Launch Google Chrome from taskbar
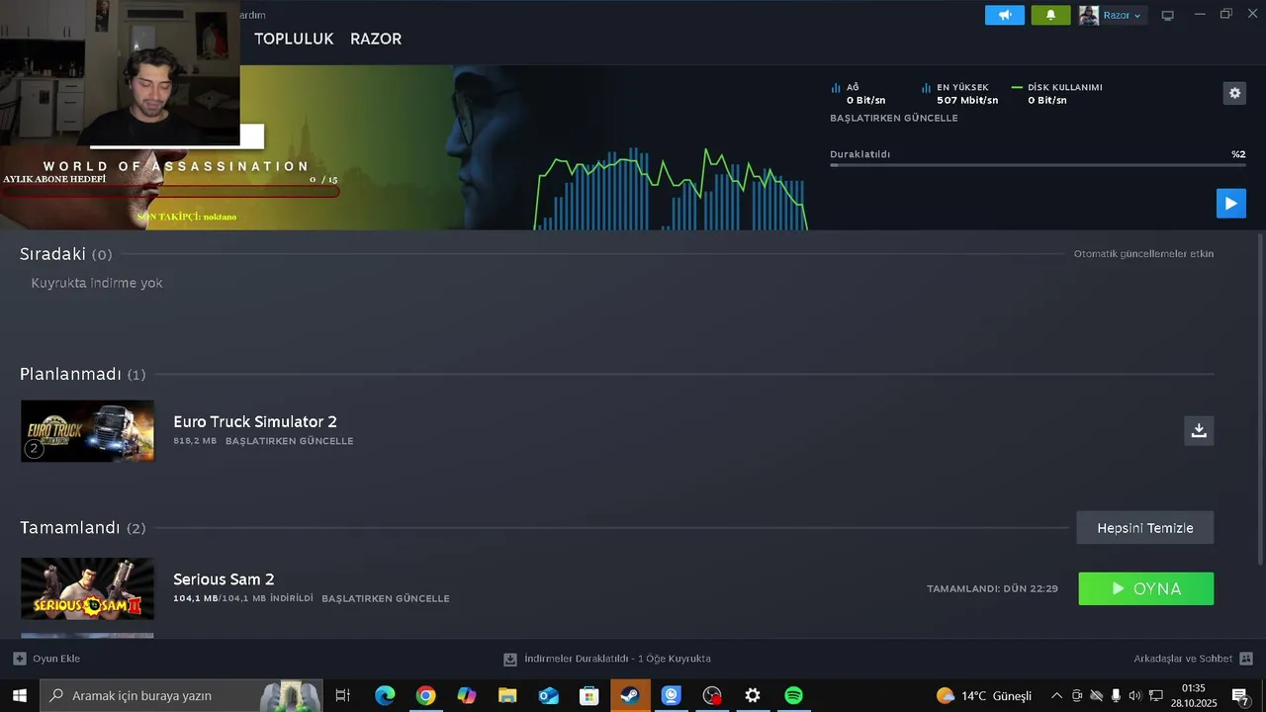The width and height of the screenshot is (1266, 712). pos(425,695)
